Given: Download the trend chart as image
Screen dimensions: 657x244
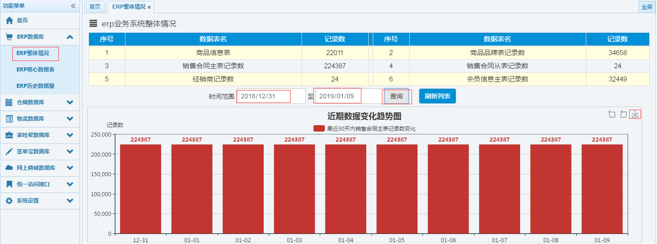Looking at the screenshot, I should 635,114.
